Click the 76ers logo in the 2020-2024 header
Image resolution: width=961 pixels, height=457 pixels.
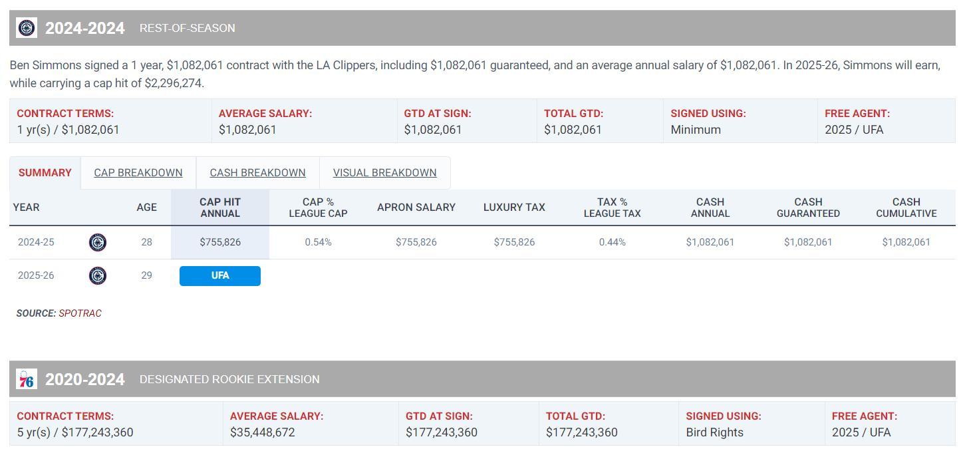pyautogui.click(x=27, y=379)
